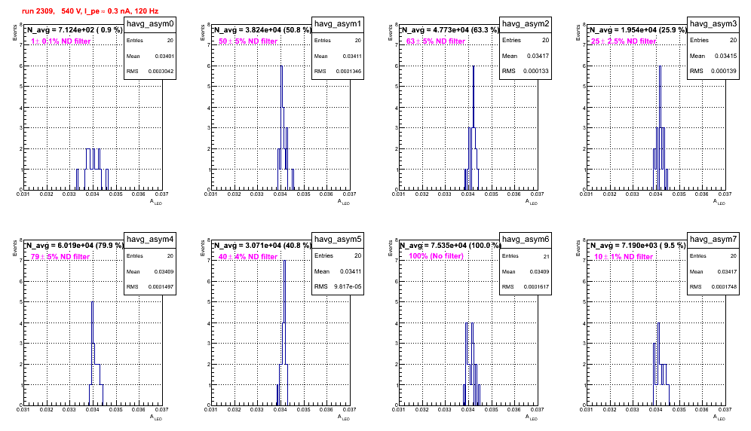Click the histogram peak in havg_asym2 plot

pyautogui.click(x=474, y=66)
